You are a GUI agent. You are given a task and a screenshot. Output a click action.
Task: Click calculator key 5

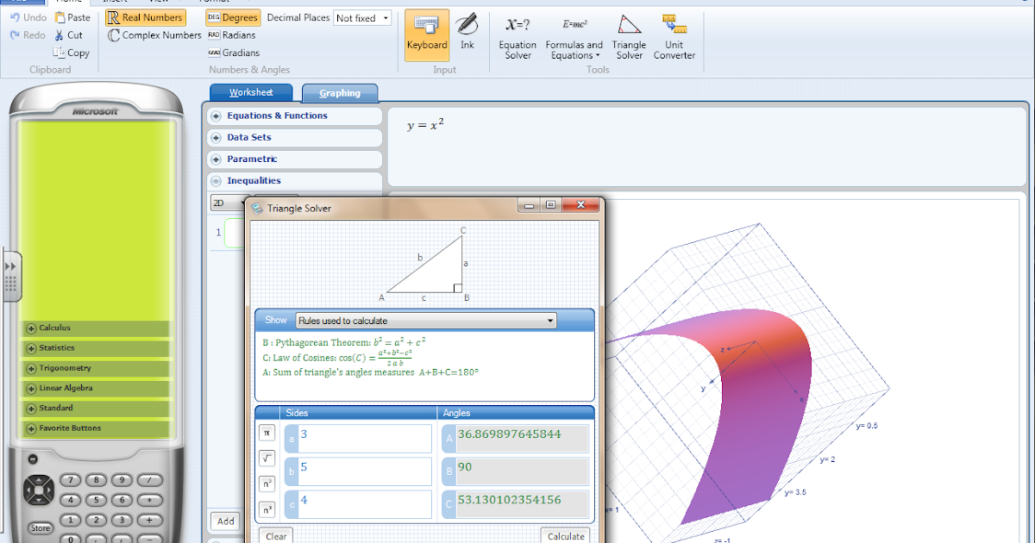(96, 500)
